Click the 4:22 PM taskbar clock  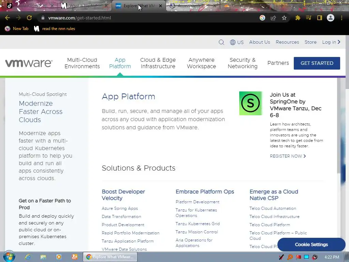point(332,257)
